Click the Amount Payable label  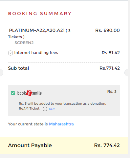coord(30,145)
